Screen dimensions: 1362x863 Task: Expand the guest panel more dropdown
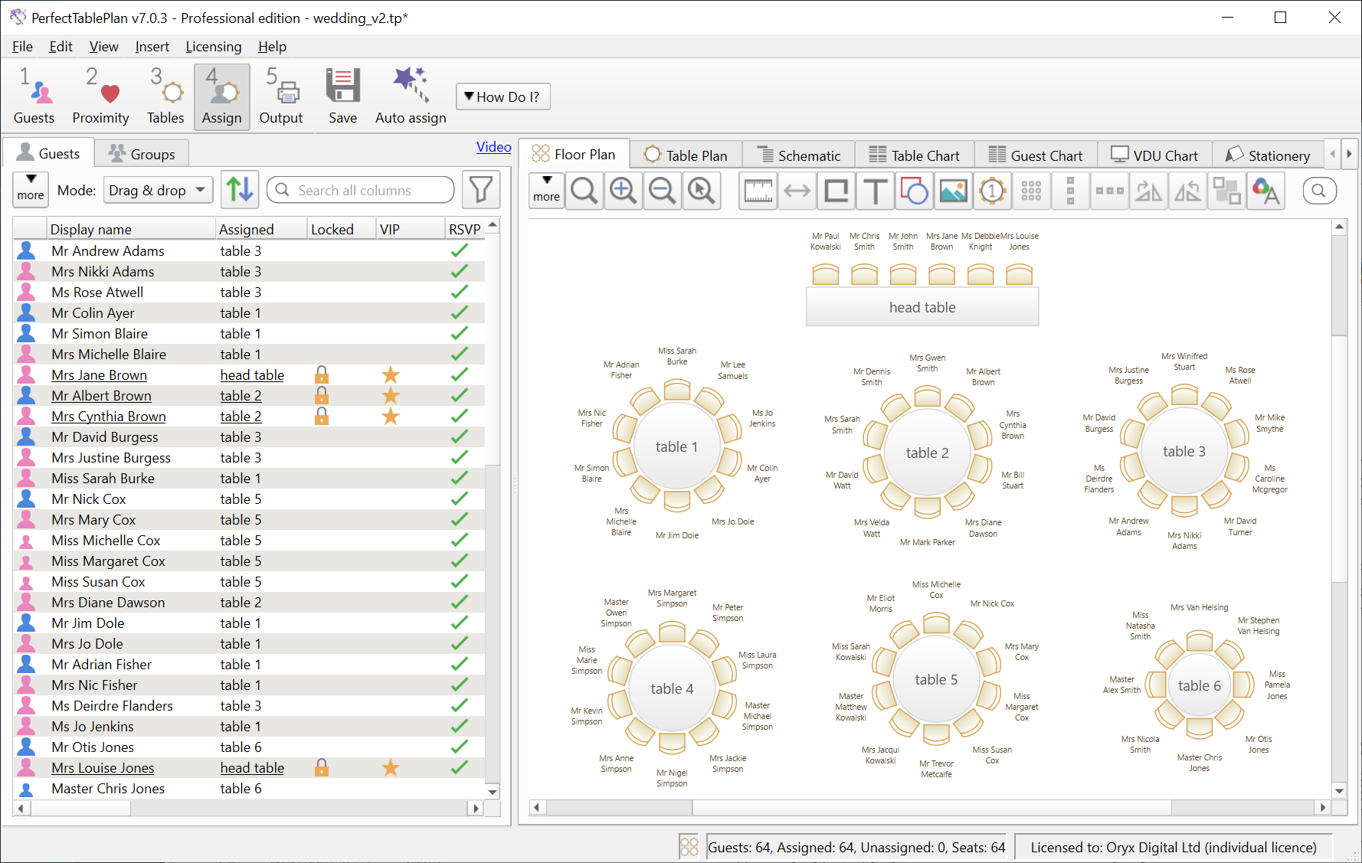pyautogui.click(x=31, y=189)
